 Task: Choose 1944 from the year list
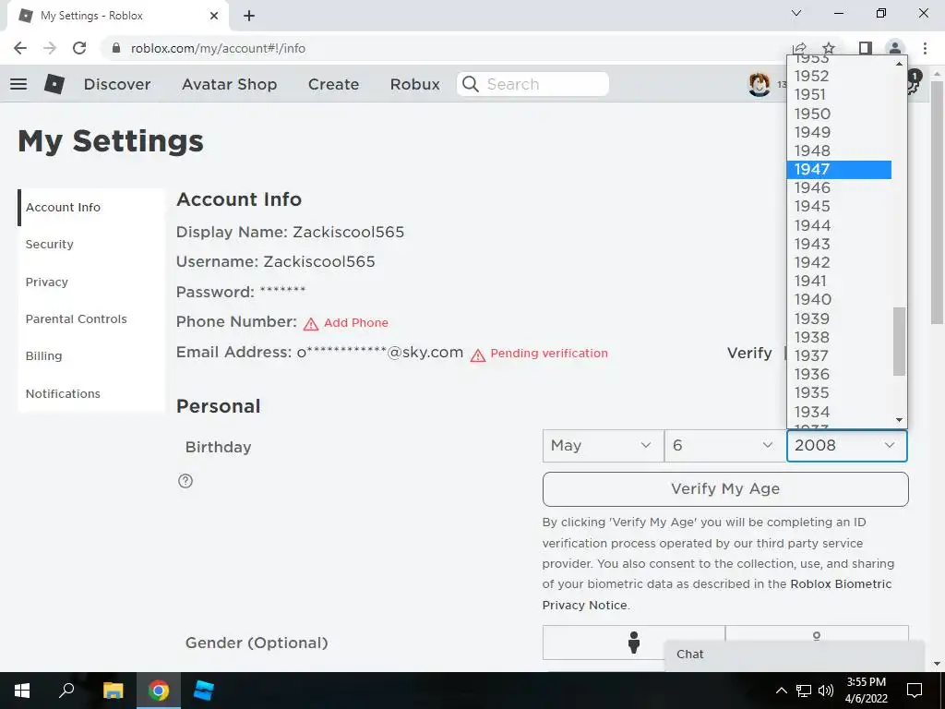(839, 225)
